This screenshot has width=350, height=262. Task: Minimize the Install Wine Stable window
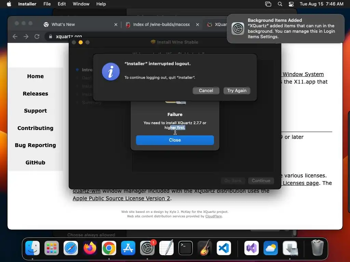(81, 42)
